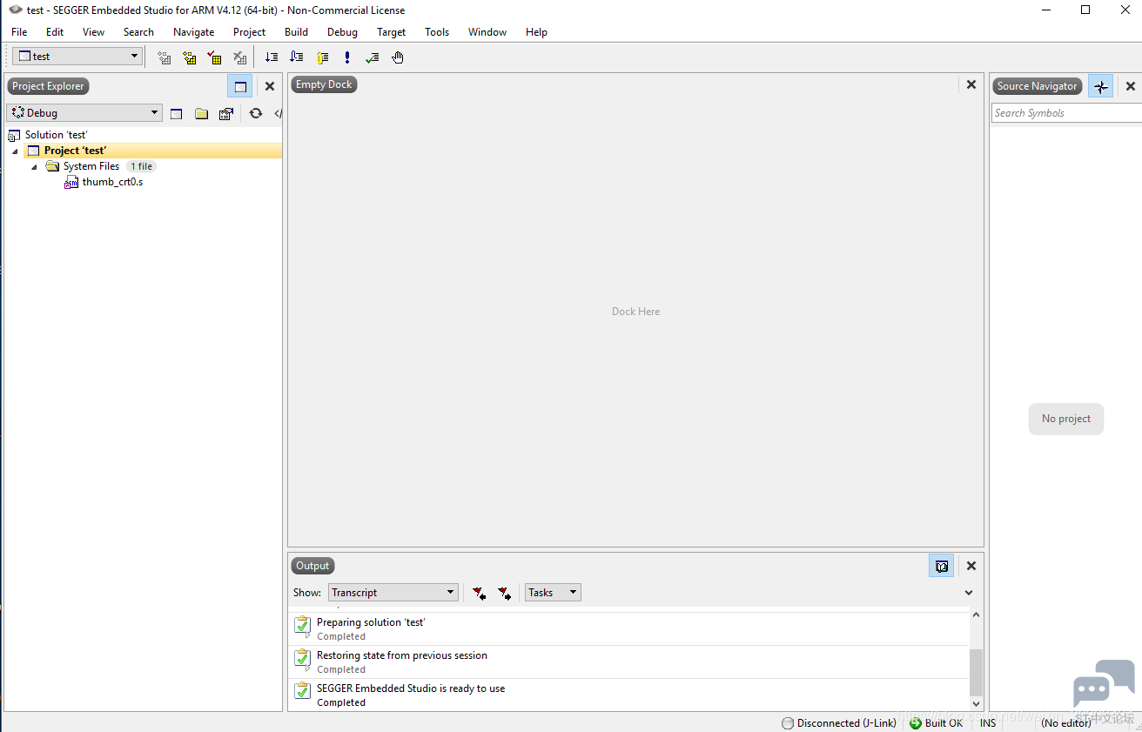Close the Empty Dock panel
Screen dimensions: 1142x732
[971, 84]
